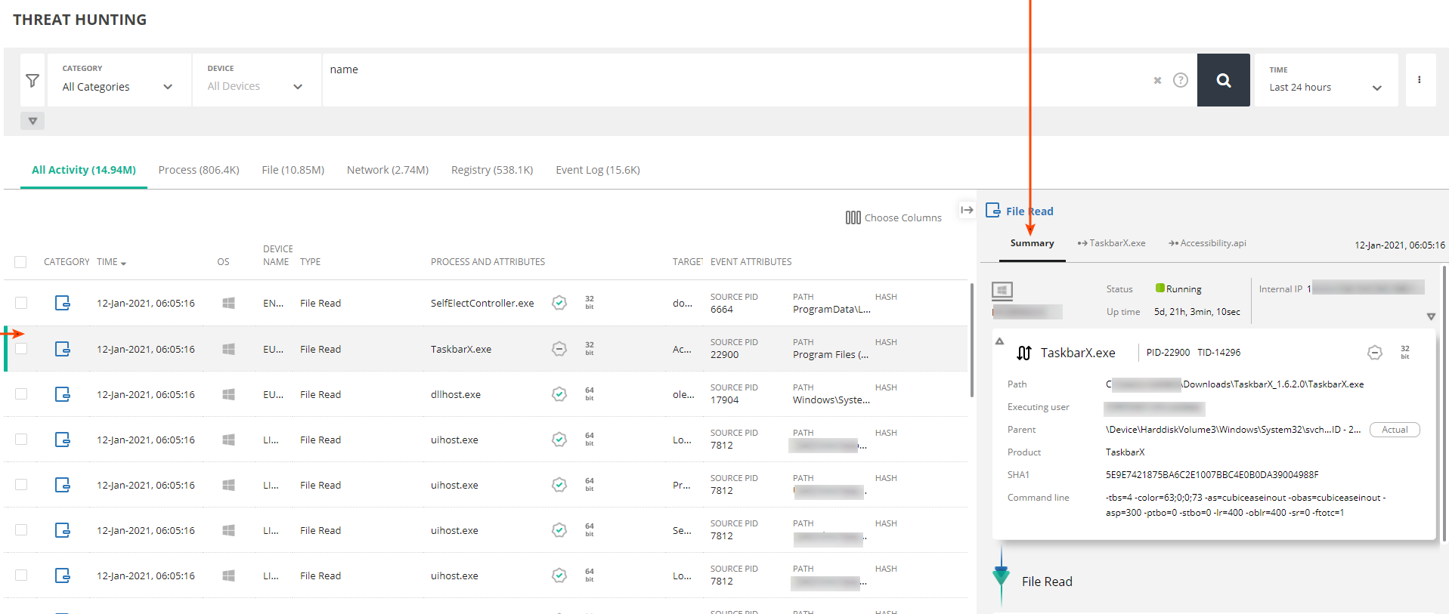The height and width of the screenshot is (614, 1449).
Task: Click File Read icon for SelfElectController.exe row
Action: (63, 303)
